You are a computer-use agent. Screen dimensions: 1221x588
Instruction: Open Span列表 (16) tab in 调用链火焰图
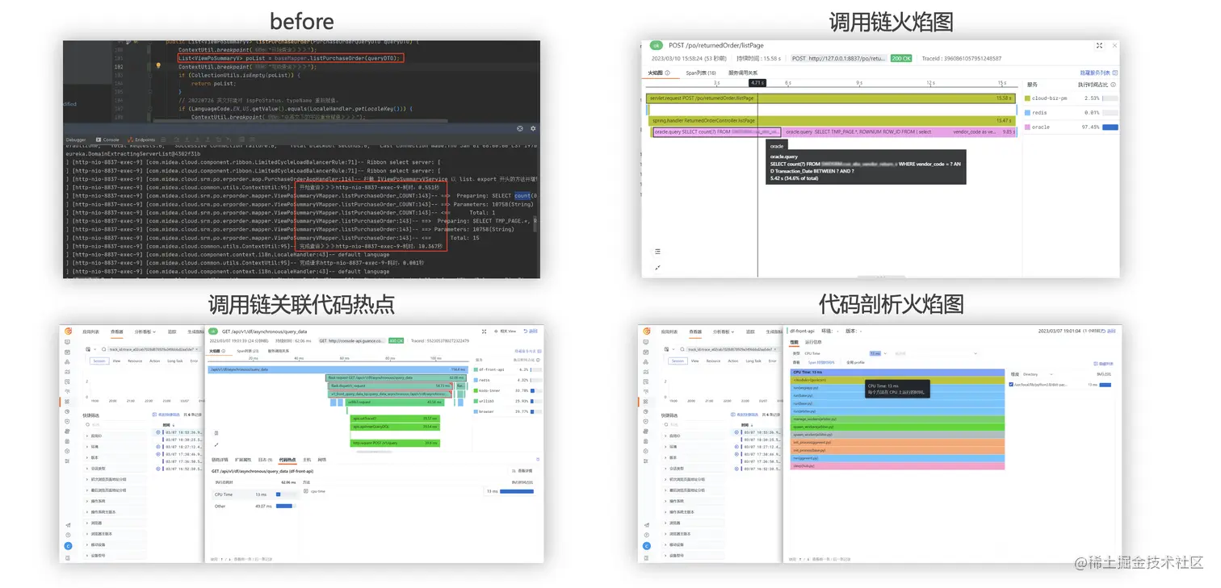coord(701,73)
